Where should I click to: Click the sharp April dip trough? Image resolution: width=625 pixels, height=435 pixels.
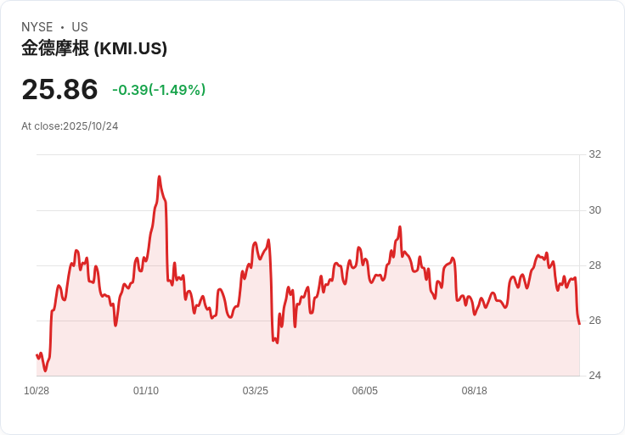pos(277,343)
